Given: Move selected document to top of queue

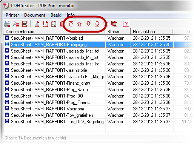Looking at the screenshot, I should point(71,24).
